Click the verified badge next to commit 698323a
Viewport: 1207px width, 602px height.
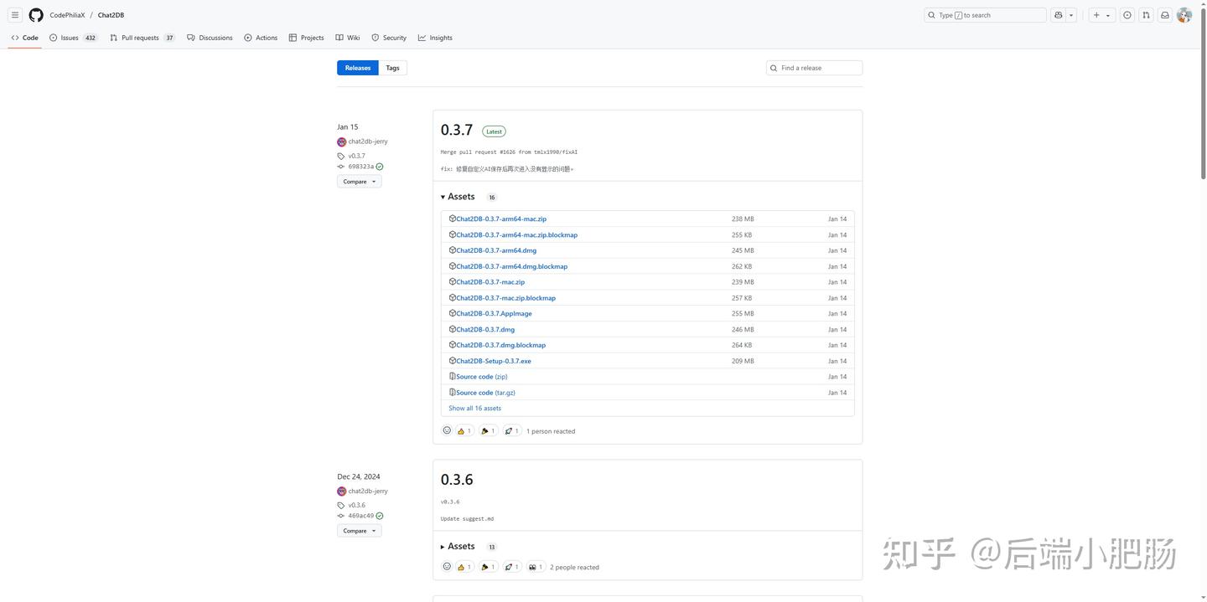380,166
